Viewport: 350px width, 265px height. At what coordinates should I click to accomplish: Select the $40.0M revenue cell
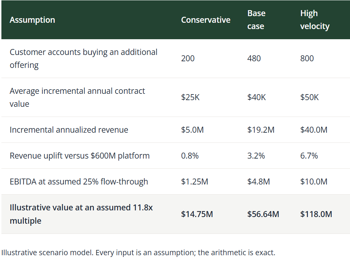(314, 130)
